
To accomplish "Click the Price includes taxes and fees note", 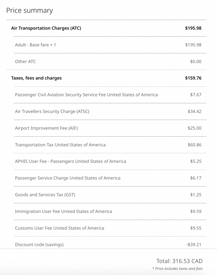I will coord(177,269).
